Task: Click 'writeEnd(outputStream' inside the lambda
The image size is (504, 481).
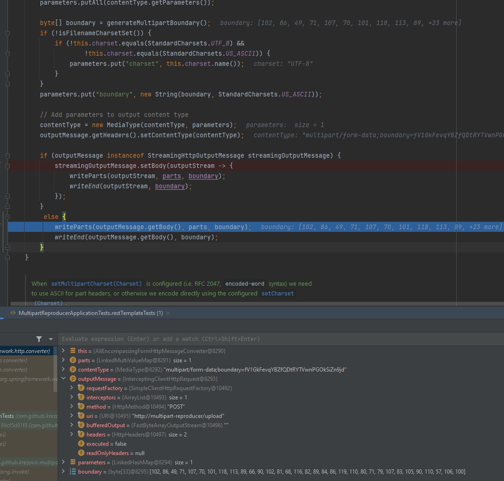Action: click(109, 186)
